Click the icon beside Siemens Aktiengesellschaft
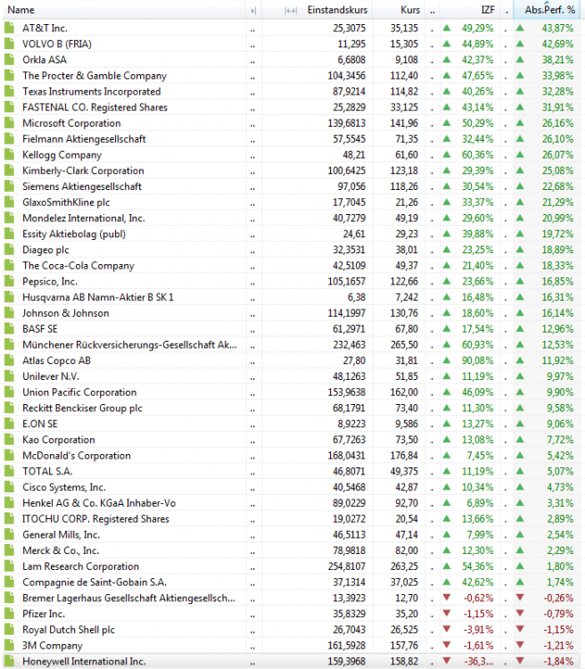The height and width of the screenshot is (669, 585). 9,186
